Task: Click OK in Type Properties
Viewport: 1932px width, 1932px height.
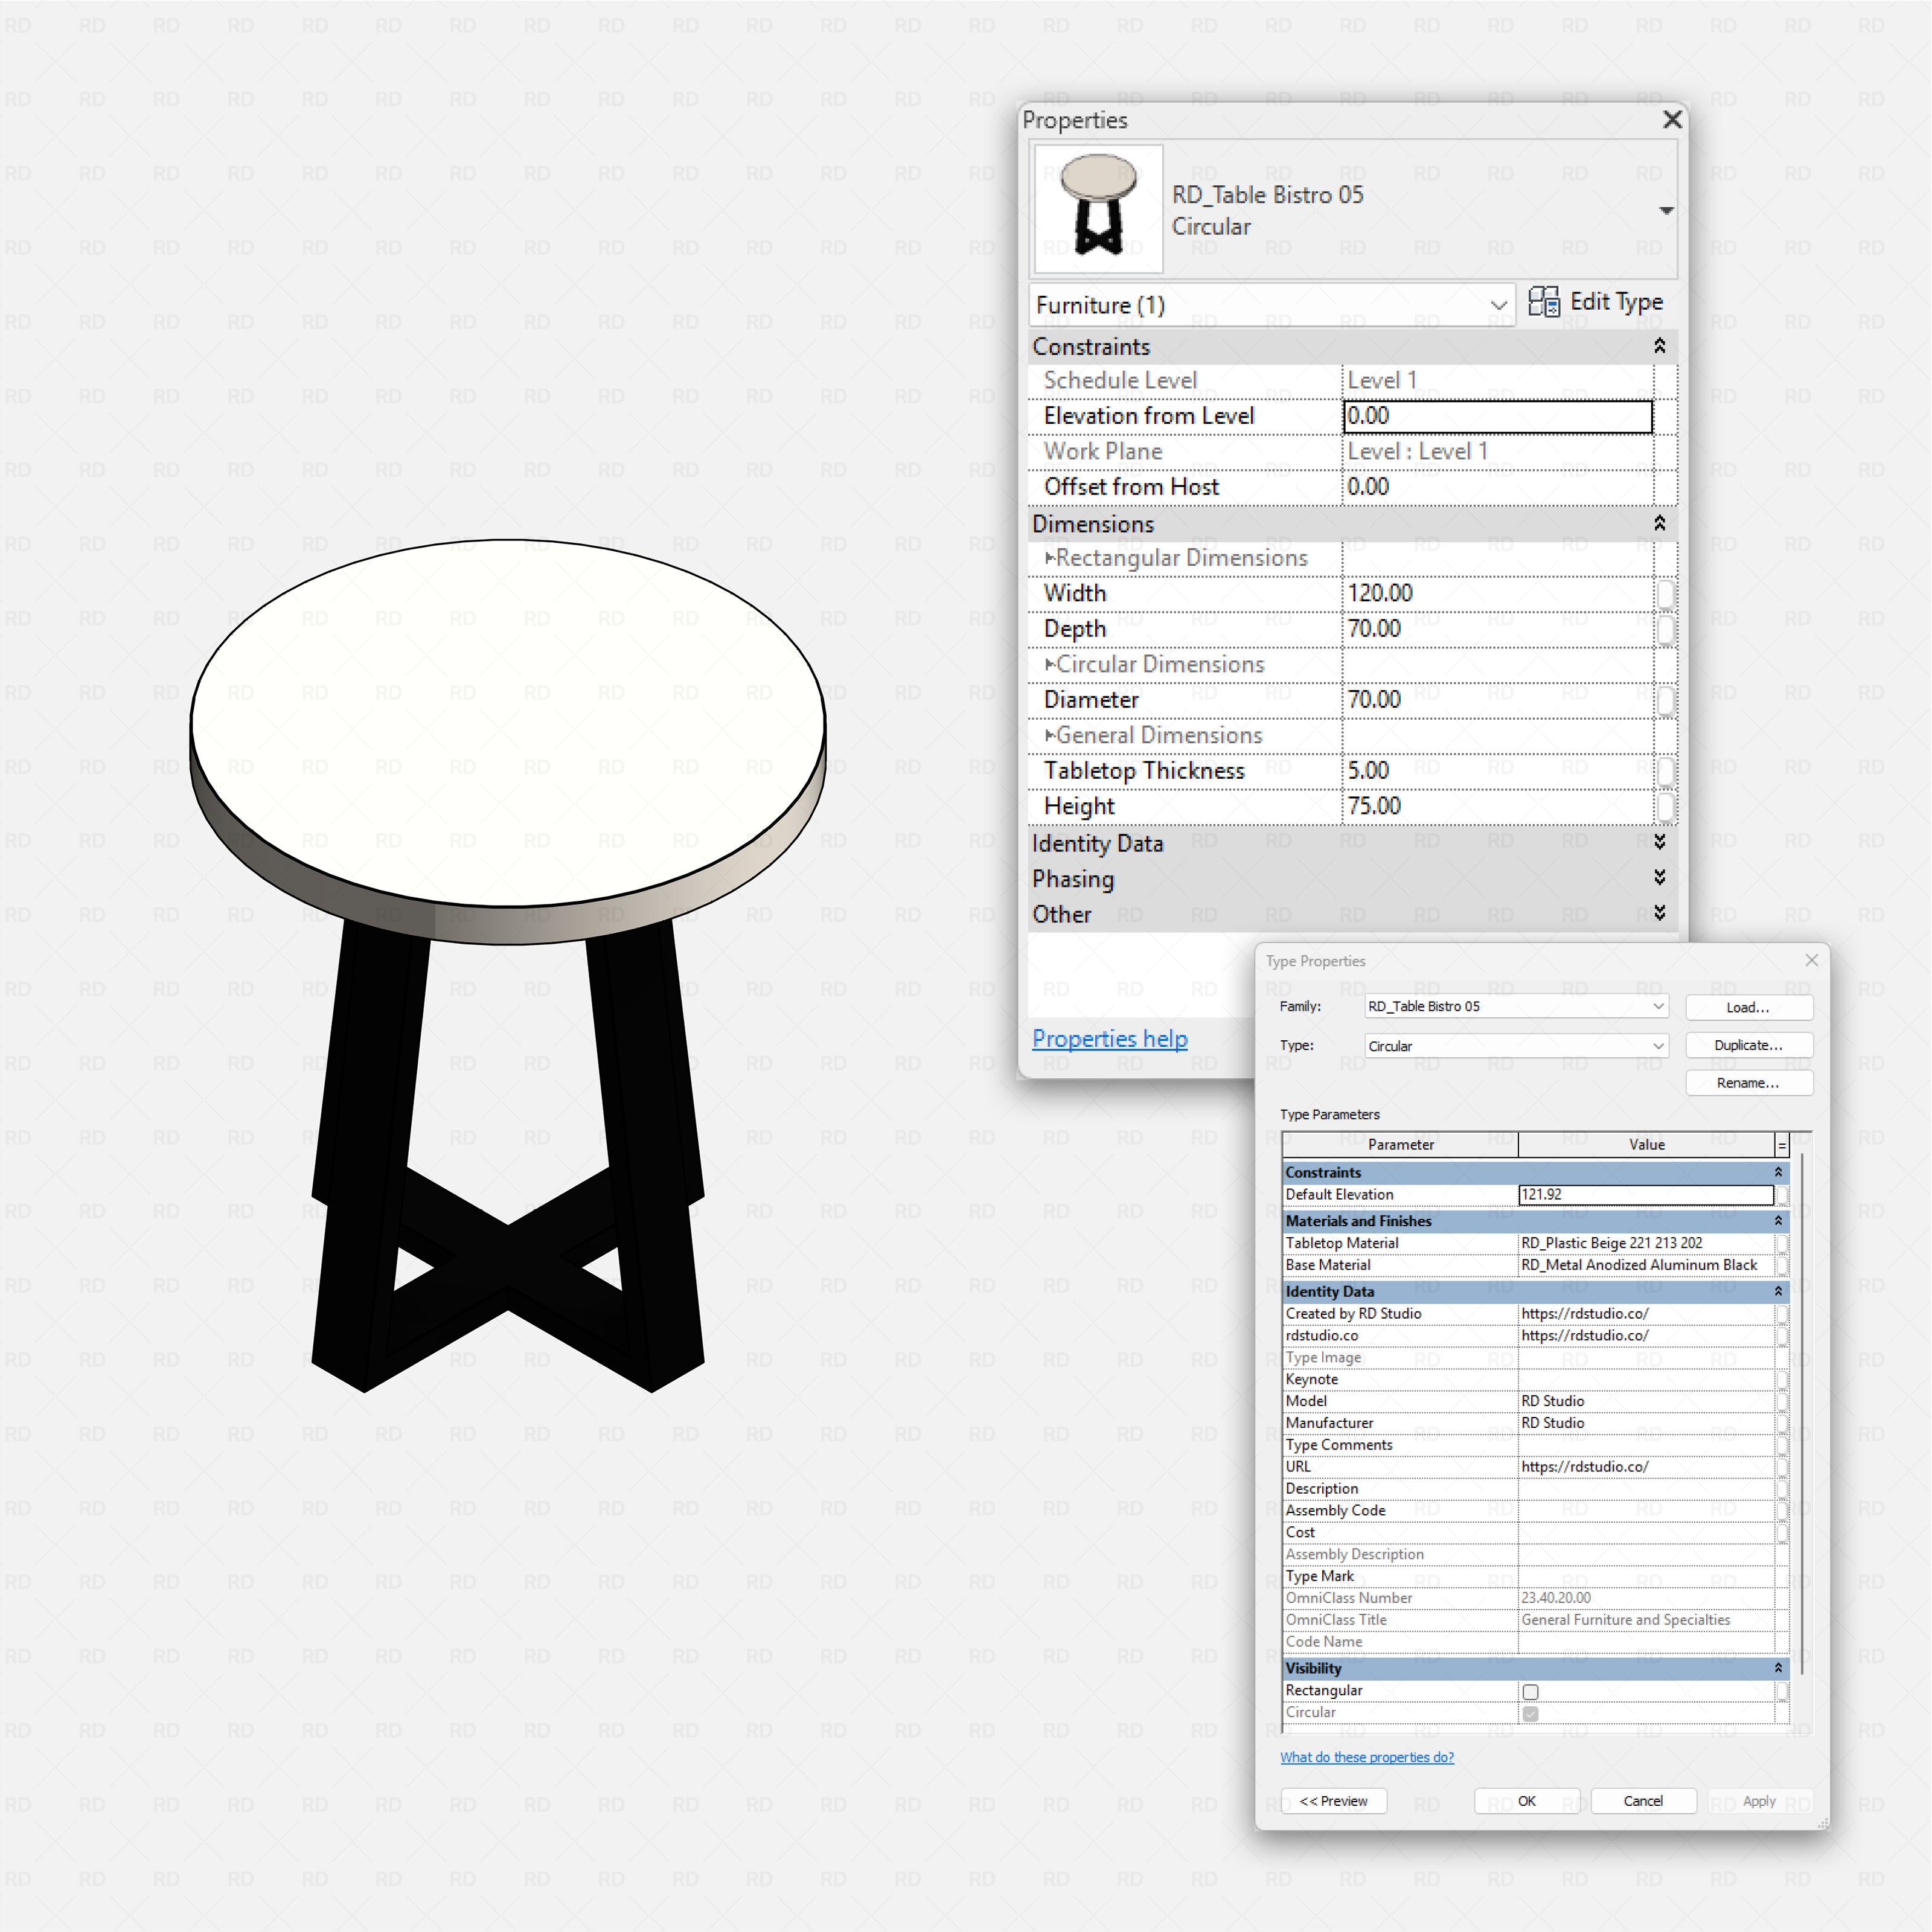Action: tap(1527, 1801)
